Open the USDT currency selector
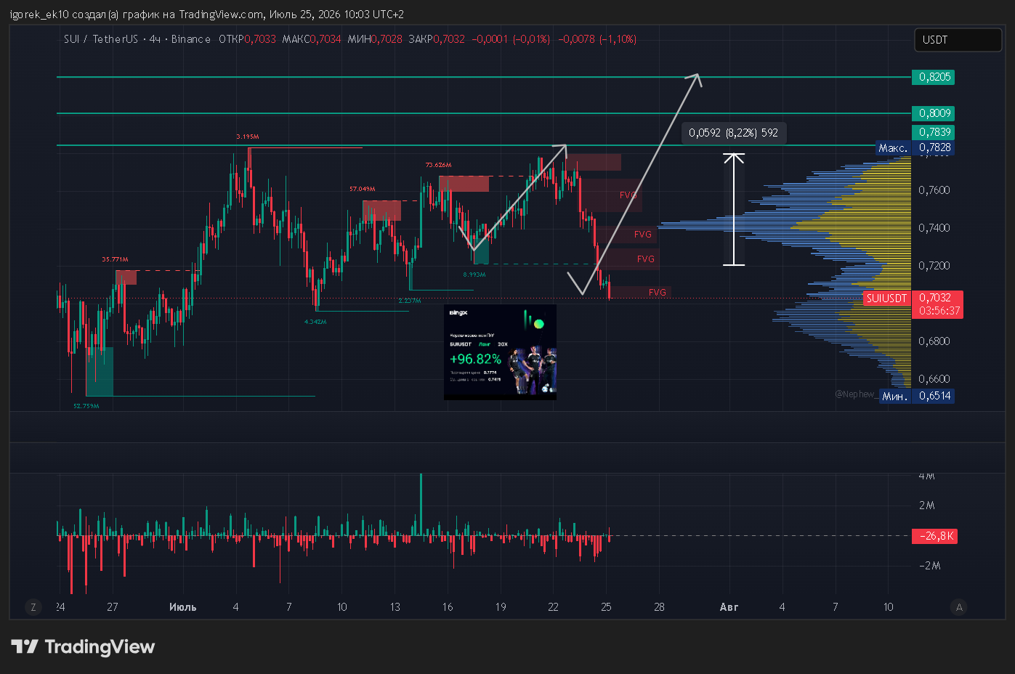1015x674 pixels. 958,40
